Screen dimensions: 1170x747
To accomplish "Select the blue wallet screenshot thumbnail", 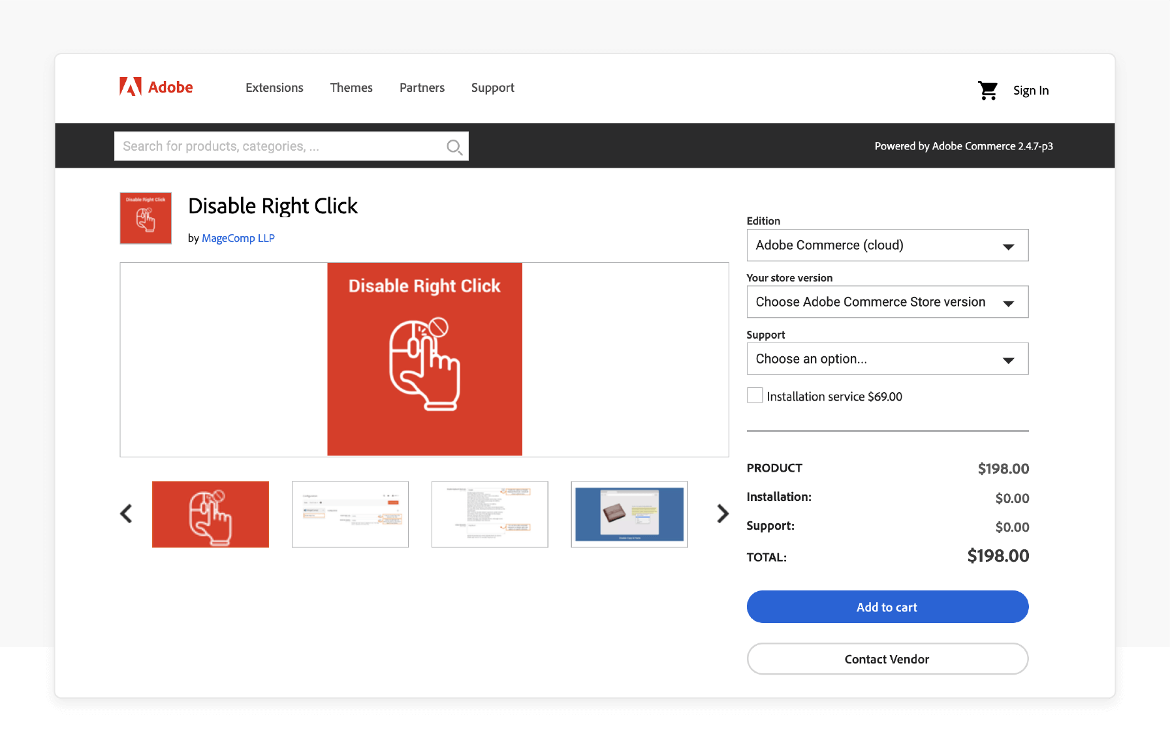I will tap(629, 514).
